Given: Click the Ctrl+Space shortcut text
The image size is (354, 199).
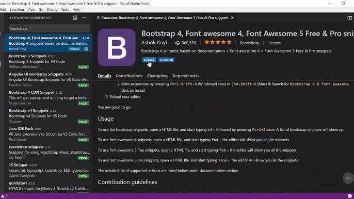Looking at the screenshot, I should 263,130.
